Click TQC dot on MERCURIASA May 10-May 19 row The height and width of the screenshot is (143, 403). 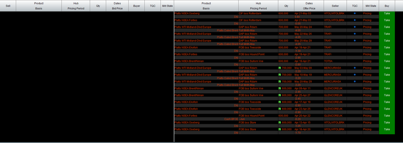355,75
